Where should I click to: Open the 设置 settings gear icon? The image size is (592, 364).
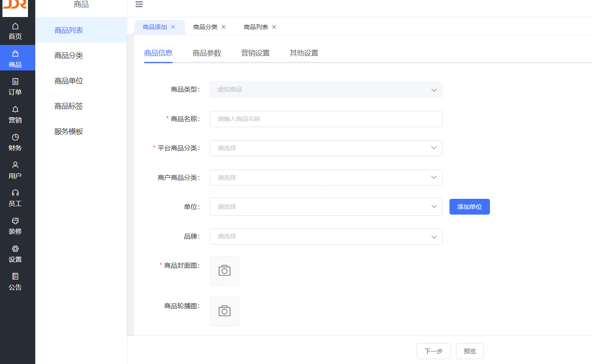(15, 249)
